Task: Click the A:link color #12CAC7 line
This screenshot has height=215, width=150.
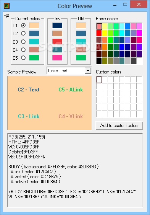Action: click(33, 172)
